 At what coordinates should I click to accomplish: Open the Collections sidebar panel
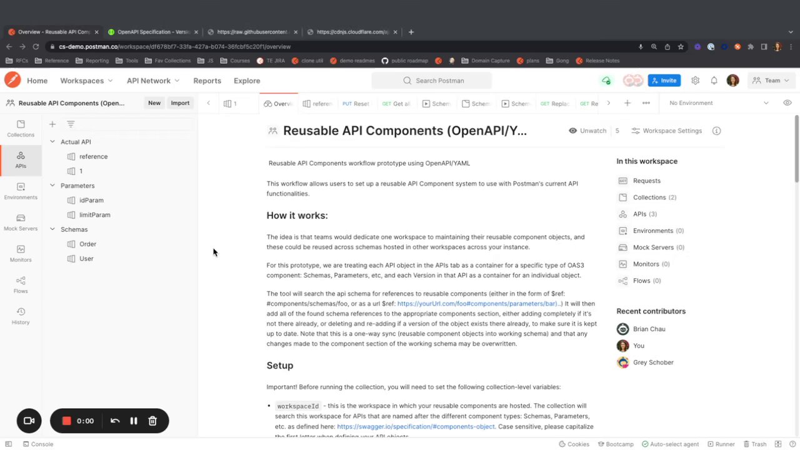21,129
